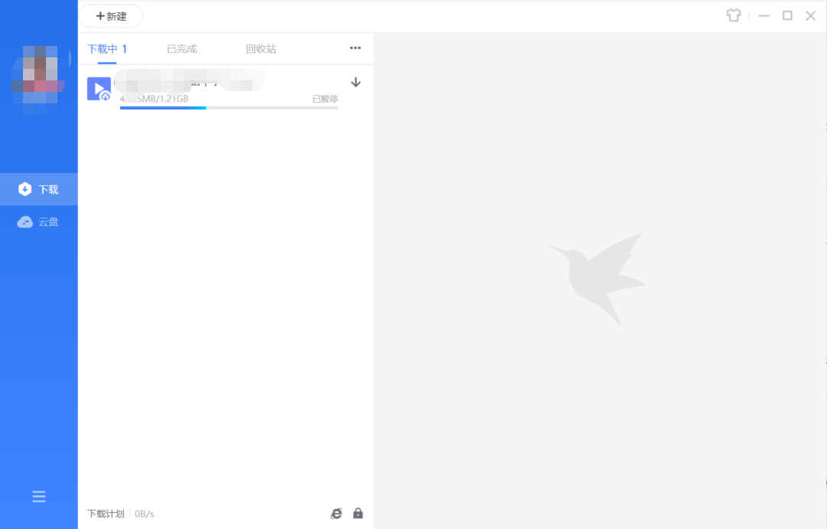The height and width of the screenshot is (529, 827).
Task: Minimize the download manager window
Action: pyautogui.click(x=763, y=16)
